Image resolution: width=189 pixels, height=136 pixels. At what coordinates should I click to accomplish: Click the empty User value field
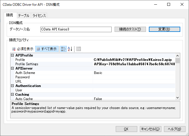click(134, 90)
